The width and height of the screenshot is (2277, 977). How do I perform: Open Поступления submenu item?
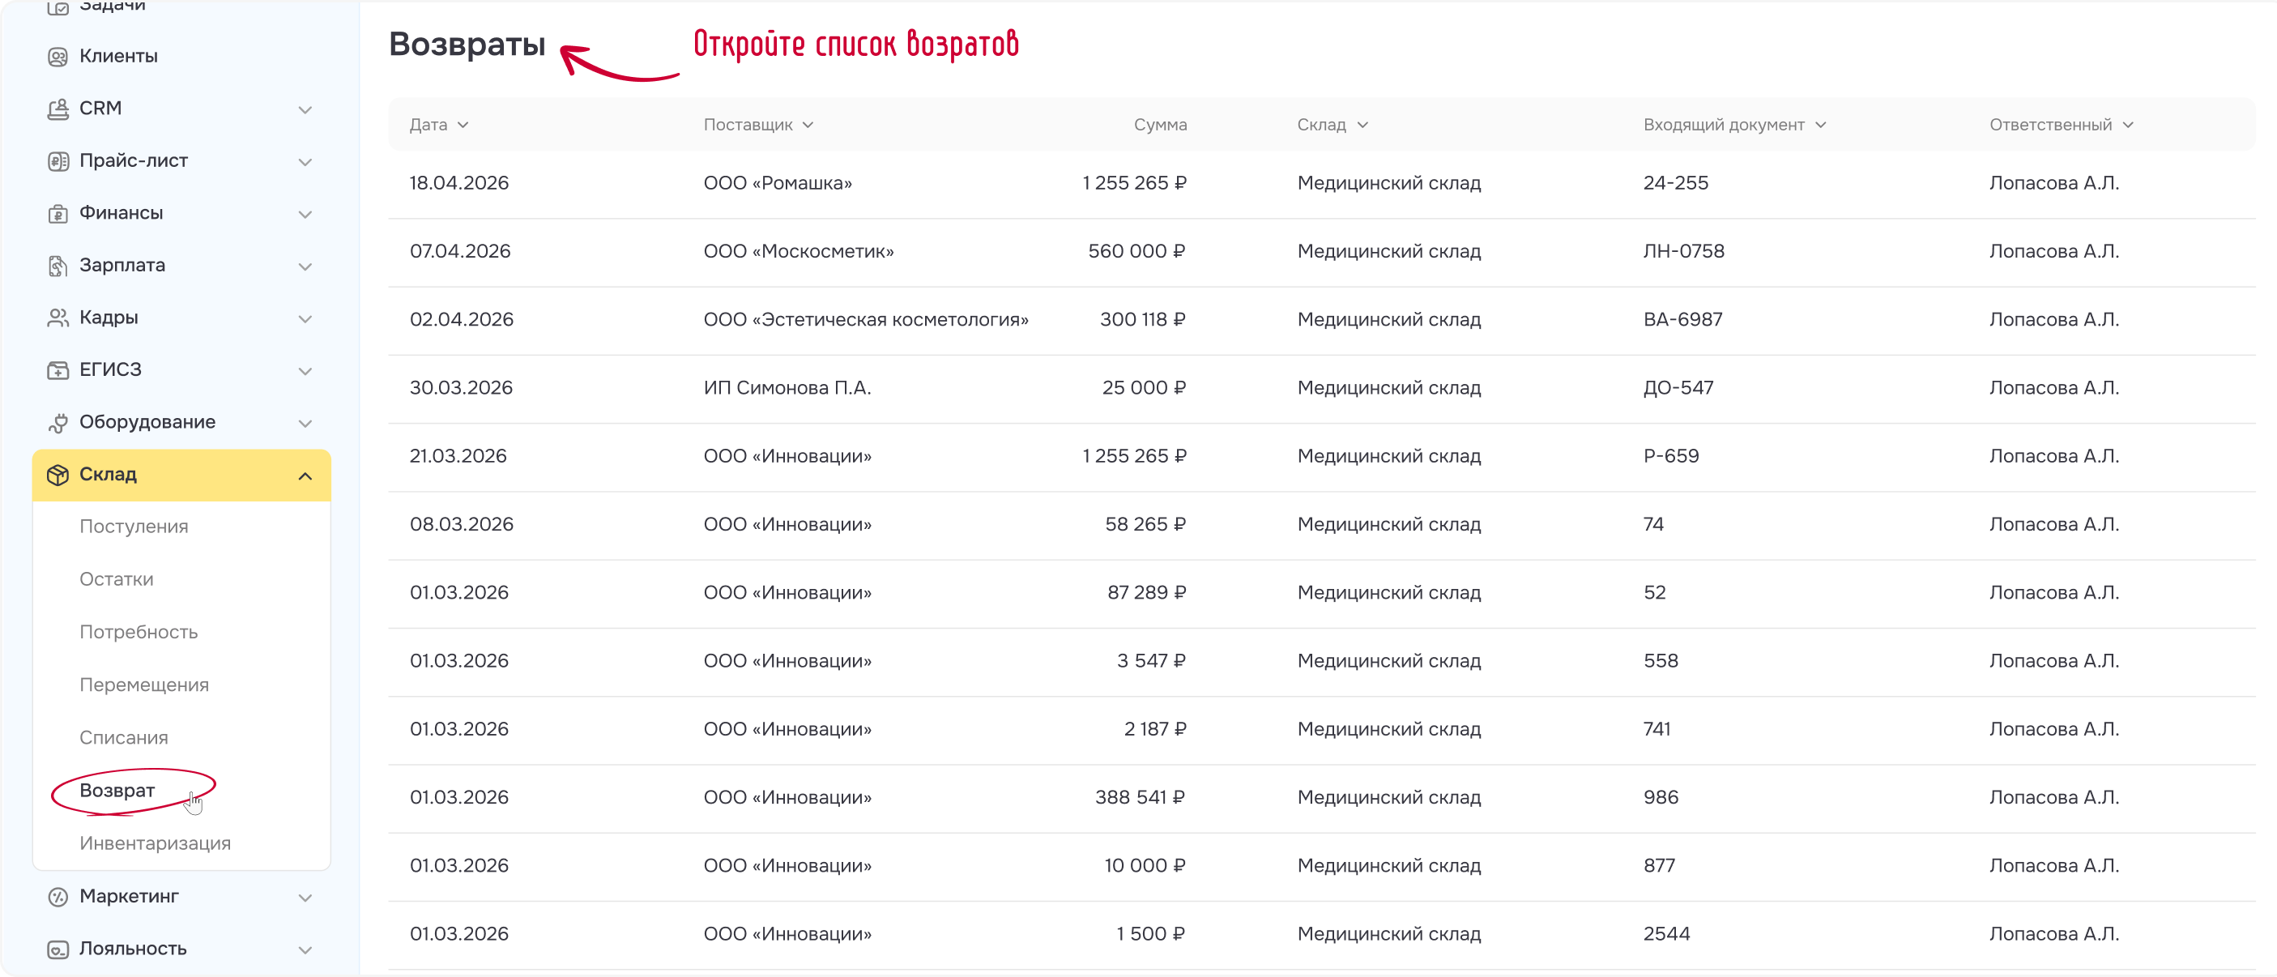coord(134,526)
